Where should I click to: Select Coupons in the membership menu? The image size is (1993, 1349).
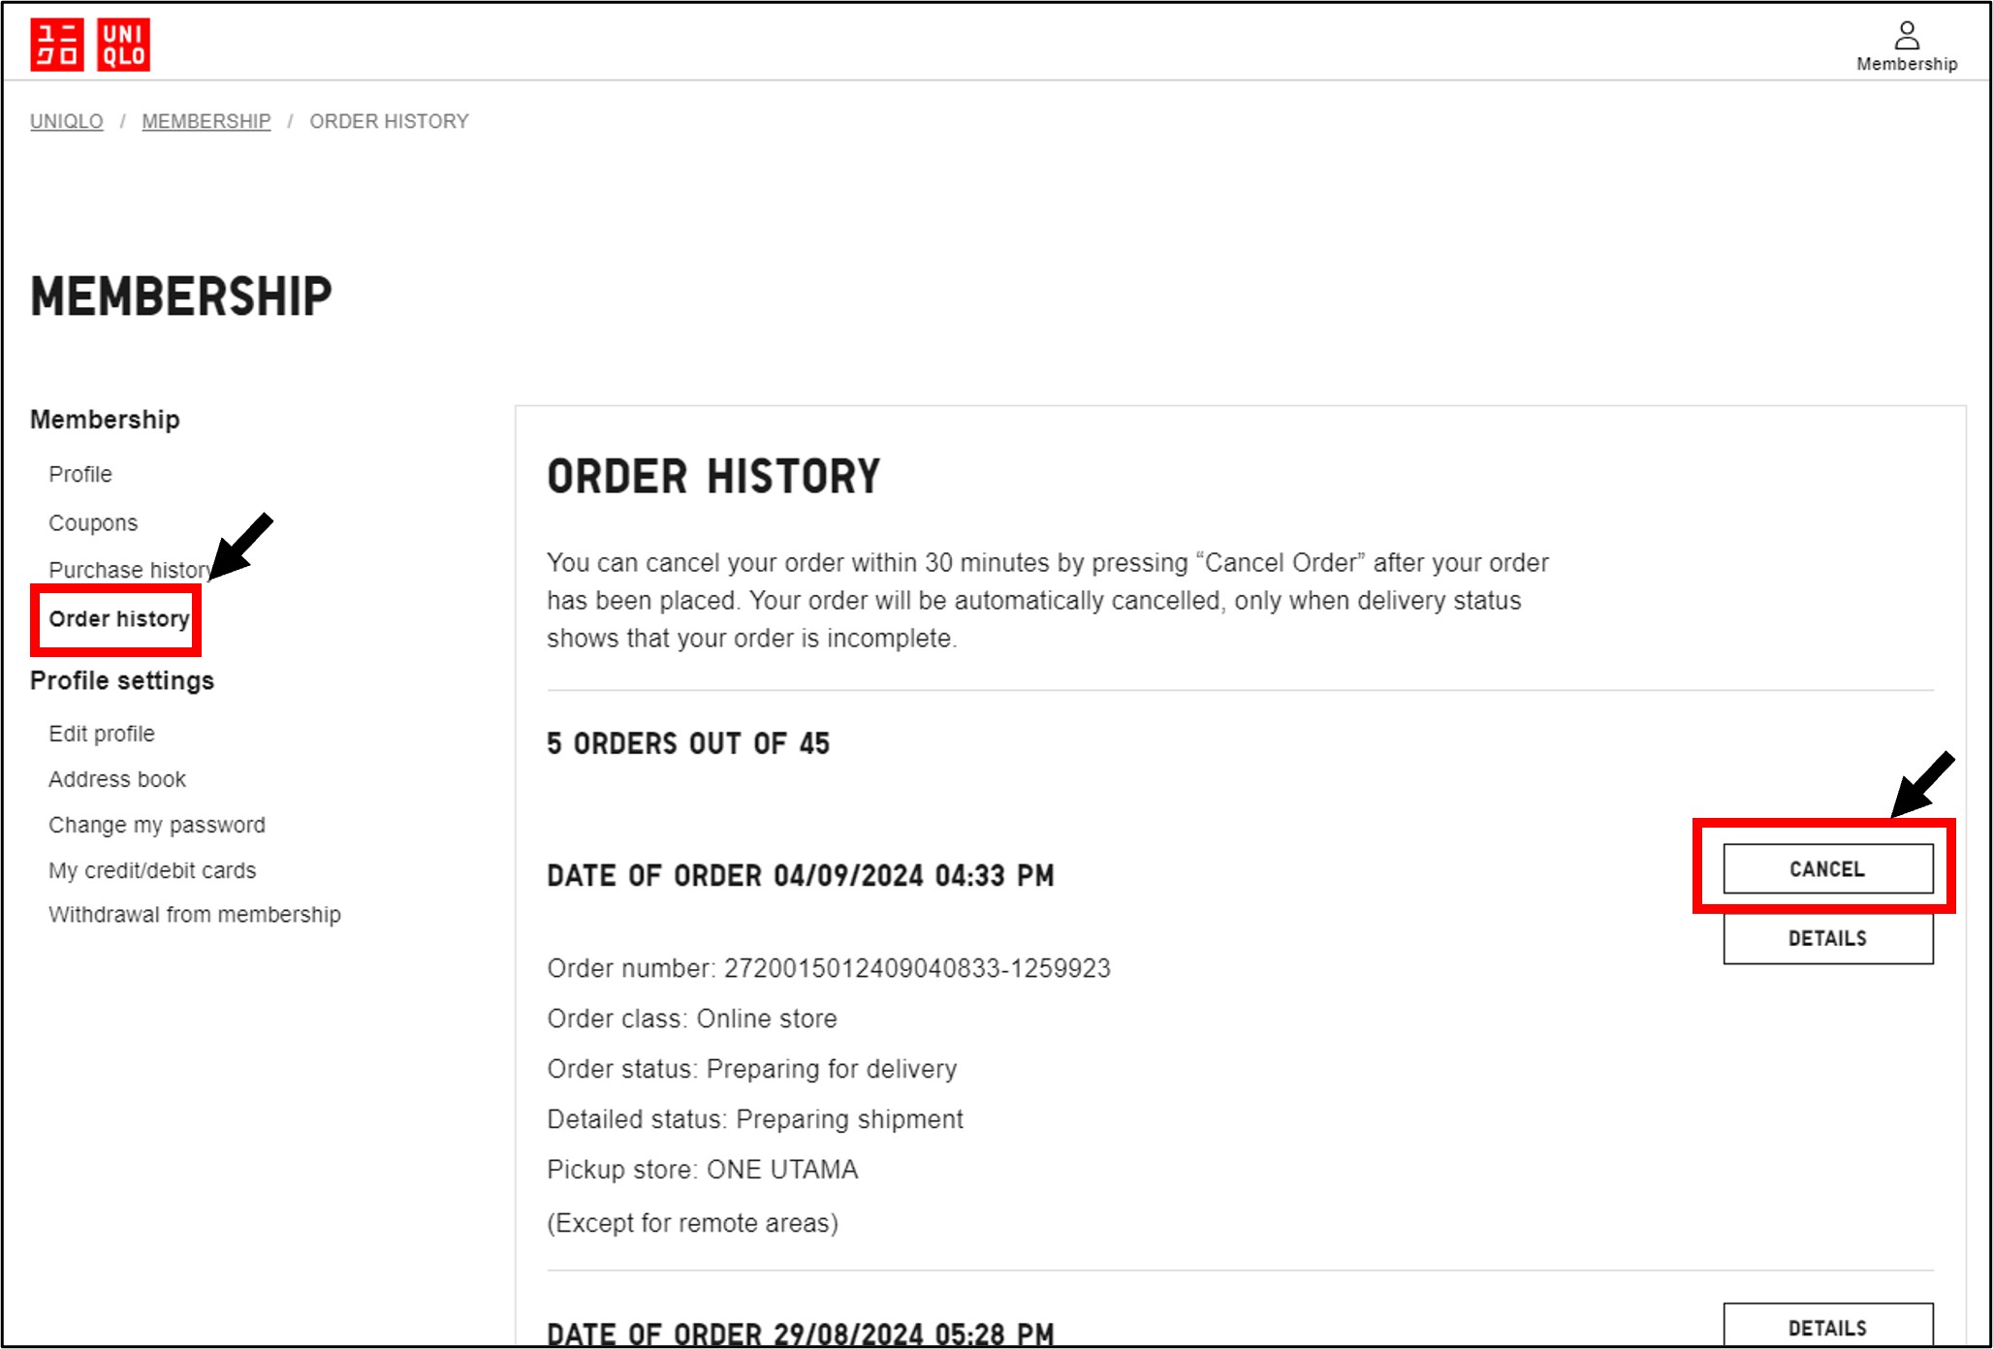tap(93, 523)
